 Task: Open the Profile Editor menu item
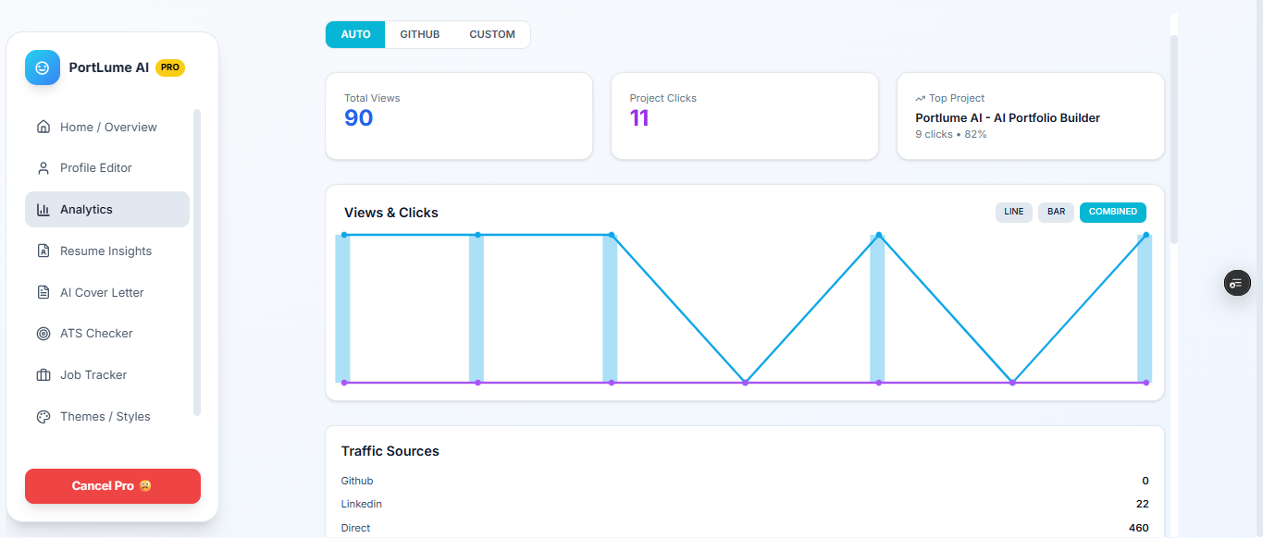107,168
